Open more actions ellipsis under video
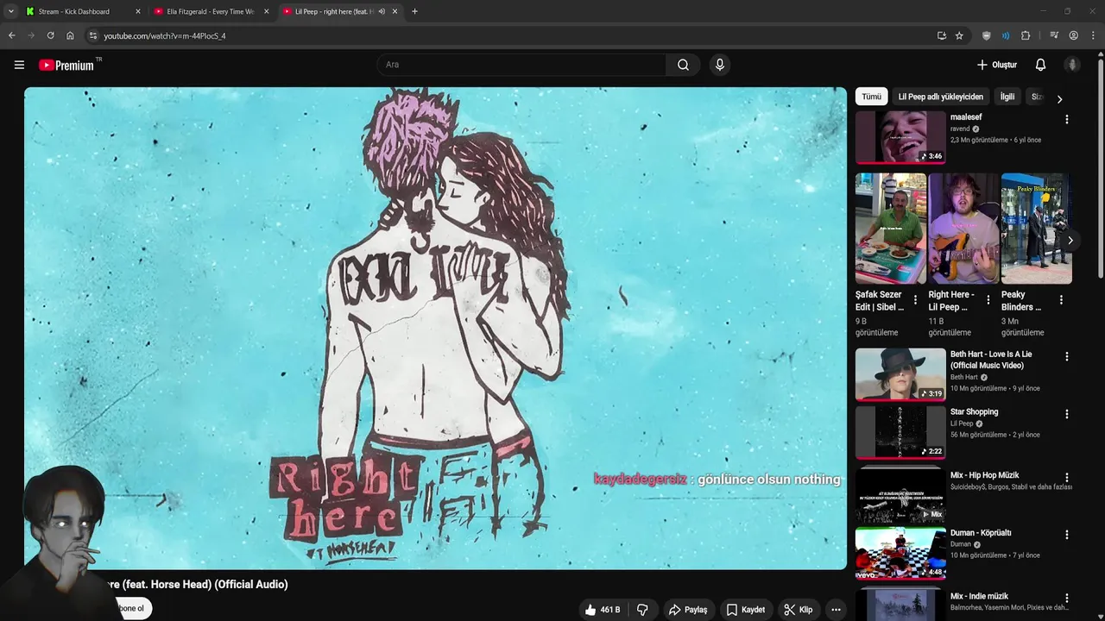This screenshot has height=621, width=1105. point(836,610)
